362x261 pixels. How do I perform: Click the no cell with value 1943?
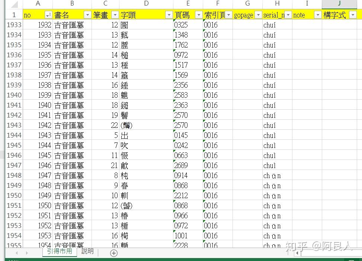(38, 135)
